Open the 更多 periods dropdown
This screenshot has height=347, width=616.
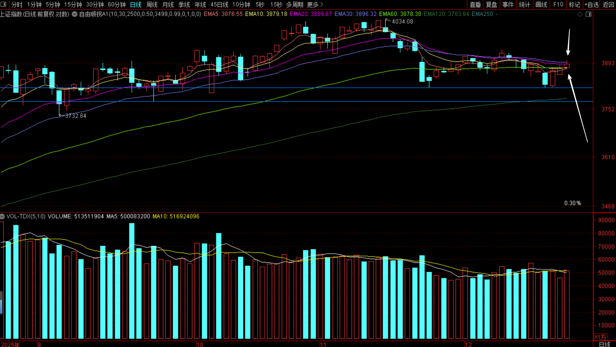click(315, 5)
